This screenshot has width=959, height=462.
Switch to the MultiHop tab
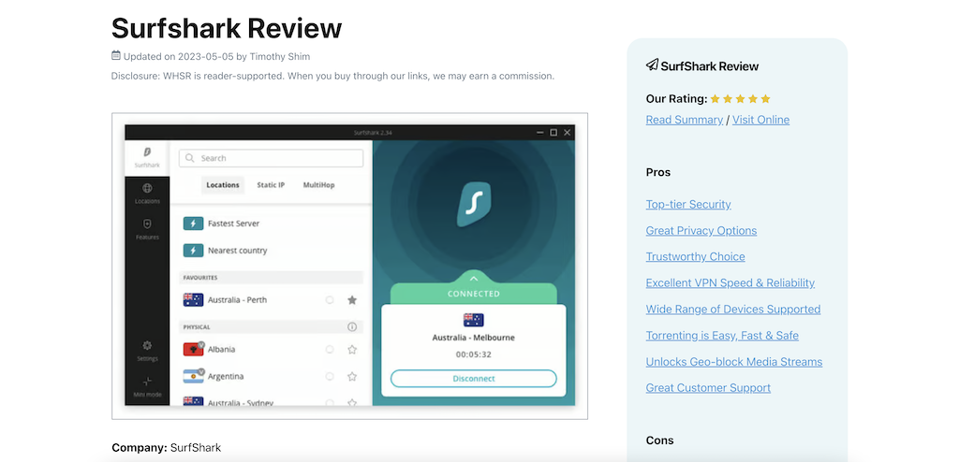318,185
